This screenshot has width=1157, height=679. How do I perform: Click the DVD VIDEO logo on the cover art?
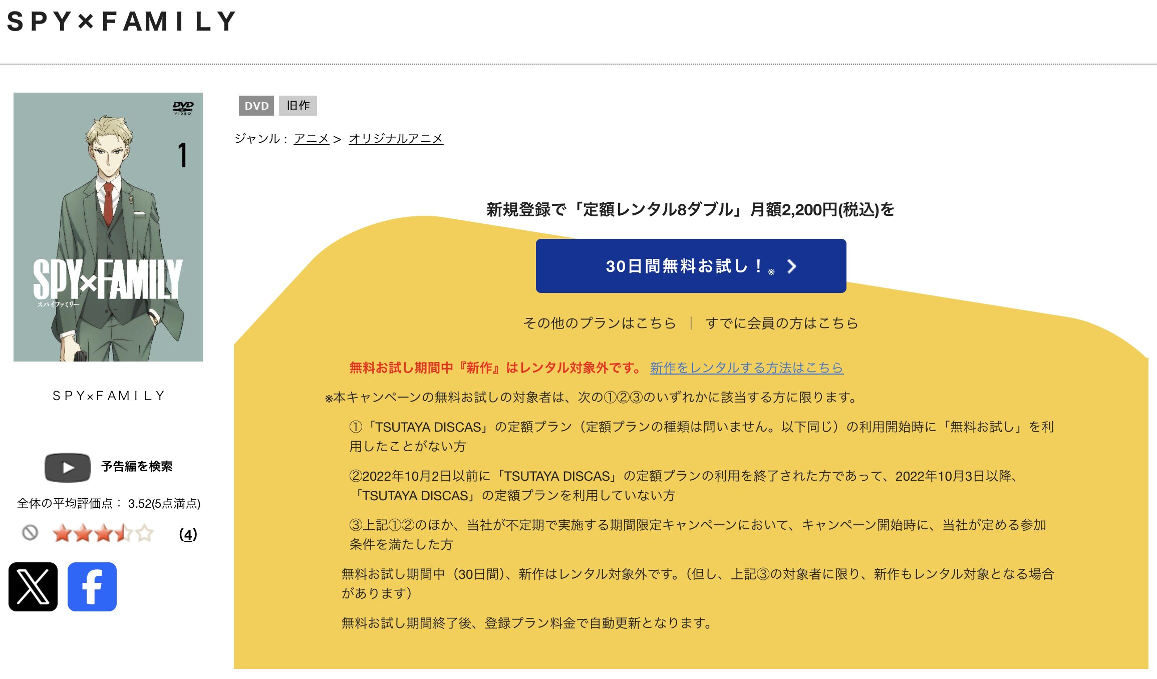(x=183, y=107)
